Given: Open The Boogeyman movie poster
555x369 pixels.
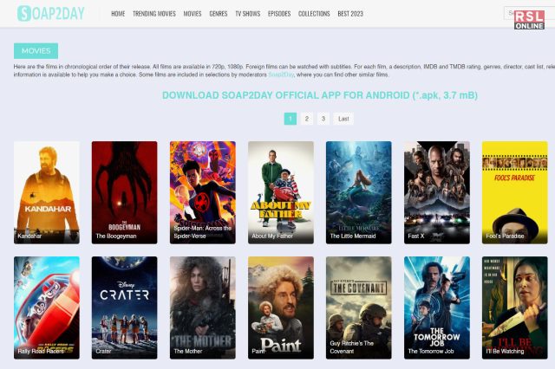Looking at the screenshot, I should [x=125, y=192].
